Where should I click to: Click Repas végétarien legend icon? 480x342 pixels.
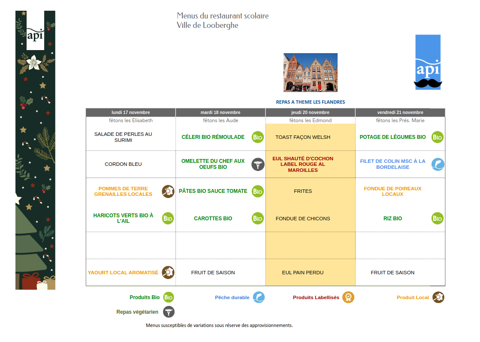point(169,312)
